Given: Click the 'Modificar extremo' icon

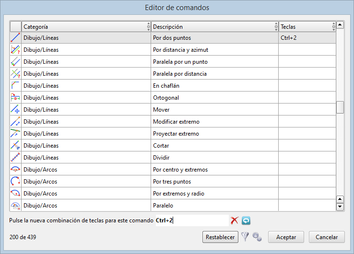Looking at the screenshot, I should pyautogui.click(x=15, y=121).
